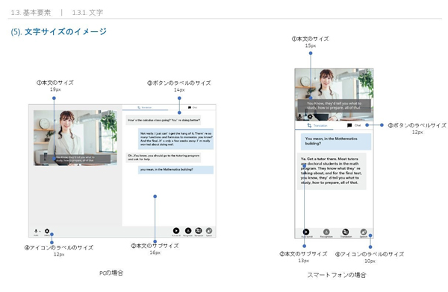Switch to the Chat tab in PC mockup
448x292 pixels.
pos(193,107)
